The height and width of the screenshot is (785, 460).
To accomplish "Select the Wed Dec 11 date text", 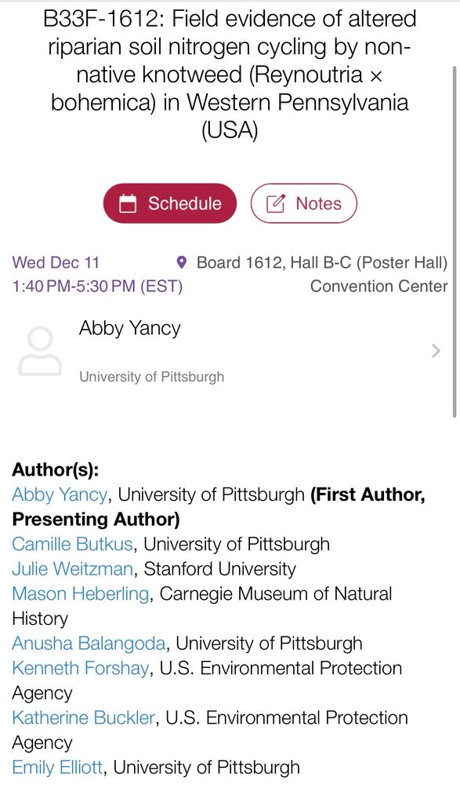I will point(54,262).
